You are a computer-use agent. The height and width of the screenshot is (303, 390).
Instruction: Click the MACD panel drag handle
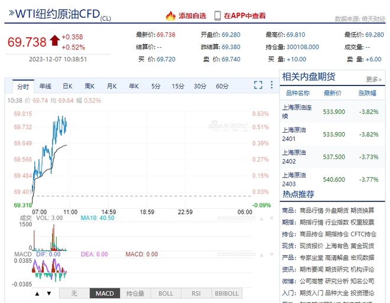click(x=236, y=255)
